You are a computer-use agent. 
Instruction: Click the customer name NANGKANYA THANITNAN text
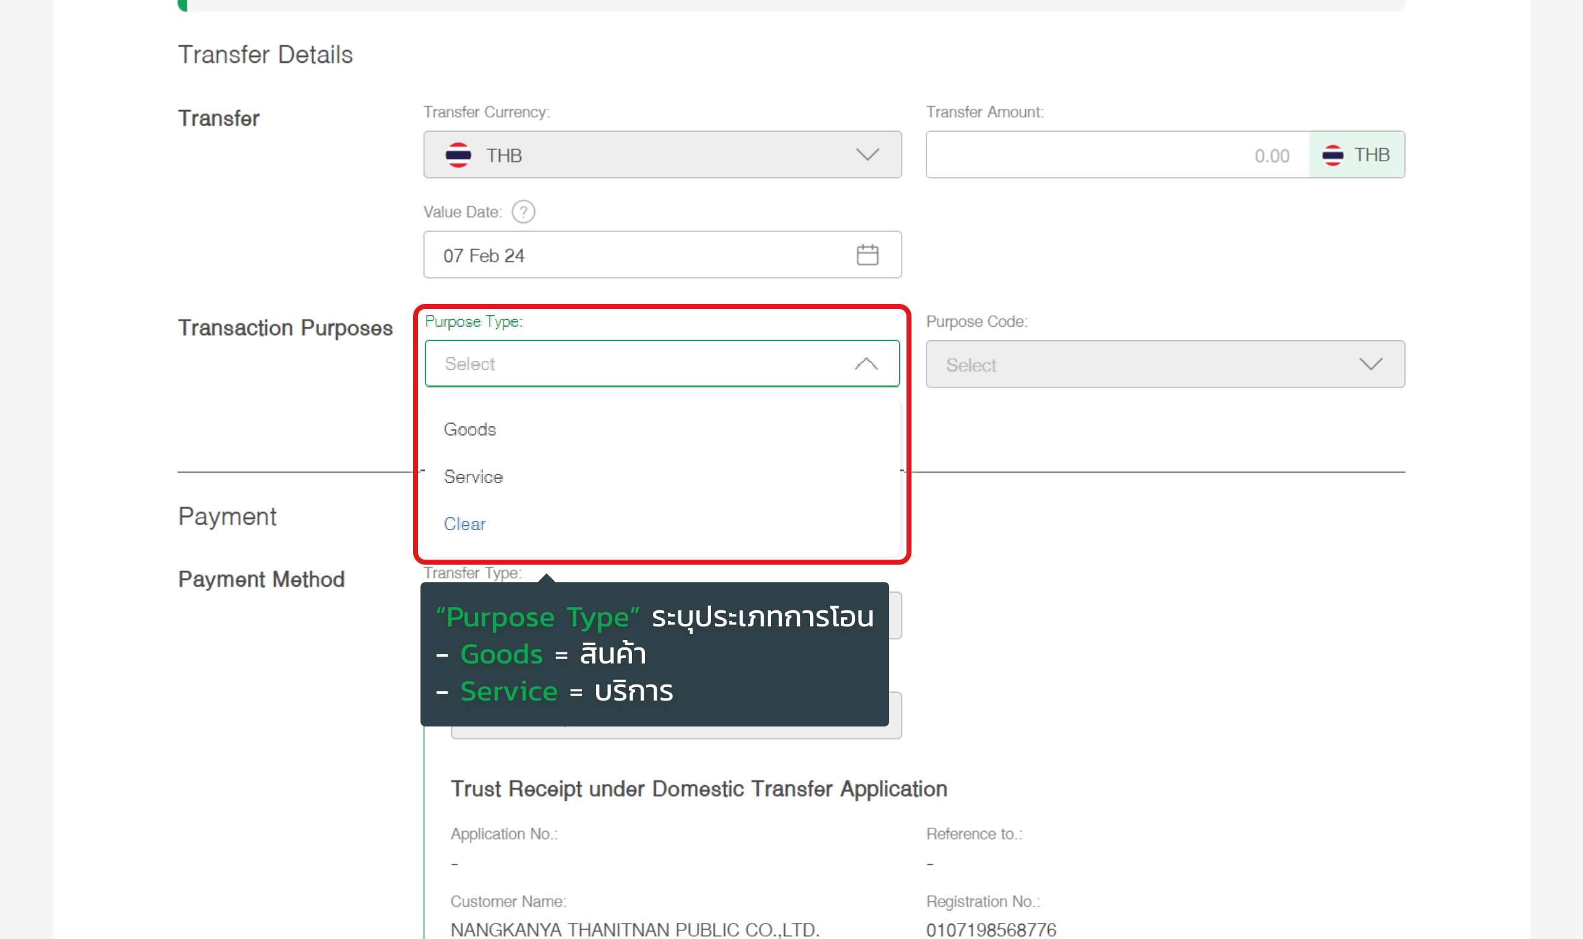634,930
